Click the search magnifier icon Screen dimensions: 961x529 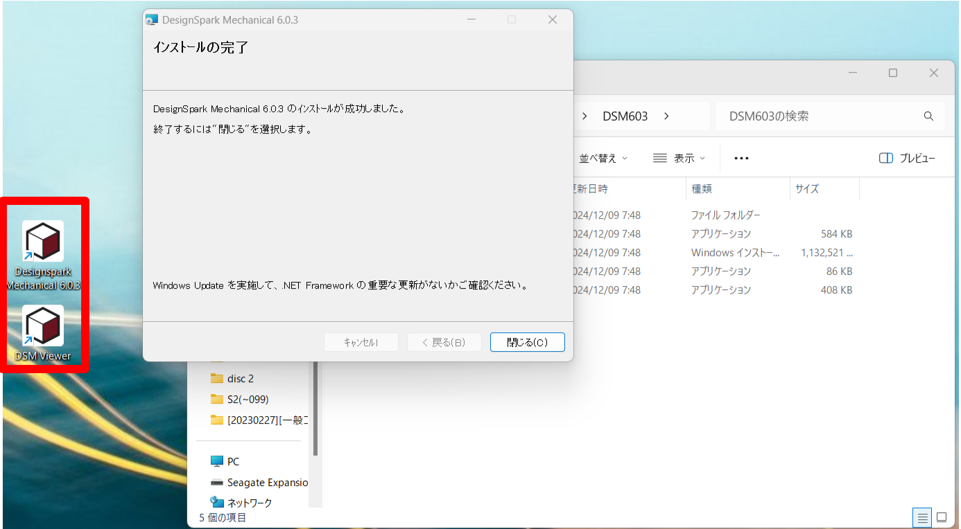(928, 116)
